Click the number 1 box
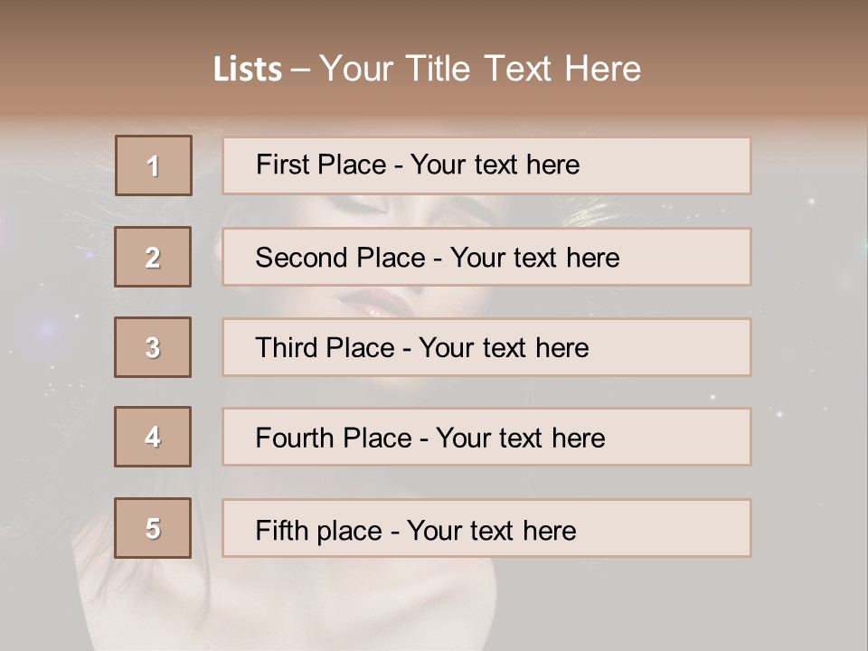The height and width of the screenshot is (651, 868). (x=154, y=165)
